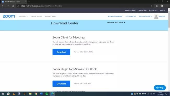
Task: Click the ENG language indicator in the tray
Action: [154, 94]
